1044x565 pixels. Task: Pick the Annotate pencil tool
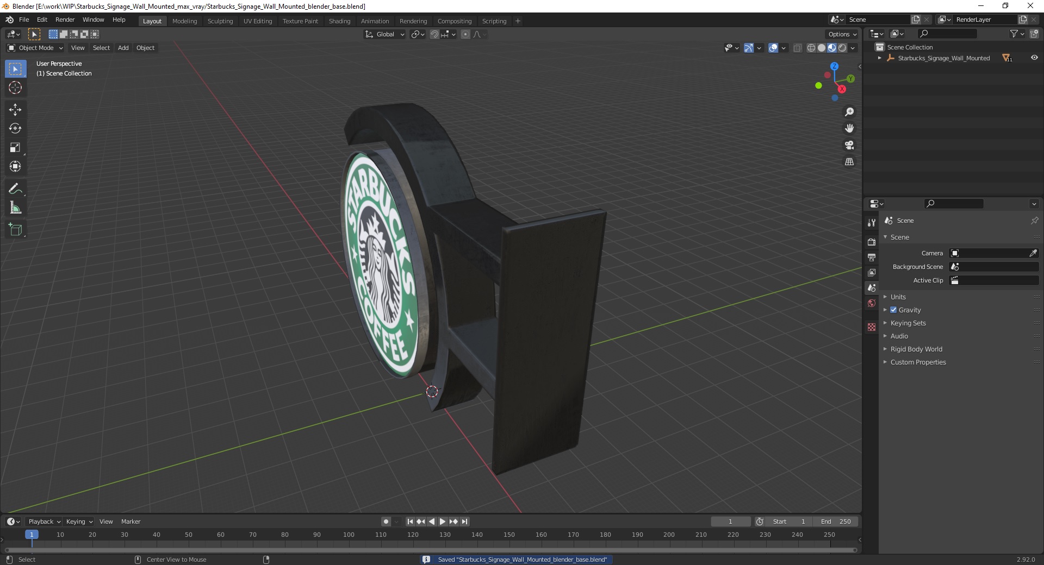15,189
